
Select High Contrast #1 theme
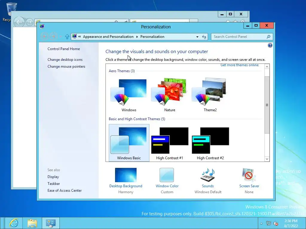pyautogui.click(x=170, y=143)
